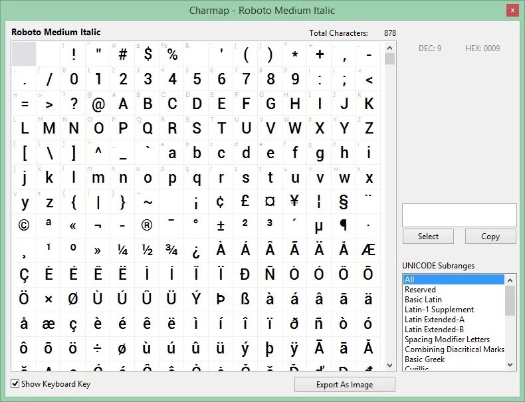Viewport: 525px width, 402px height.
Task: Pick the capital thorn Þ glyph
Action: tap(221, 300)
